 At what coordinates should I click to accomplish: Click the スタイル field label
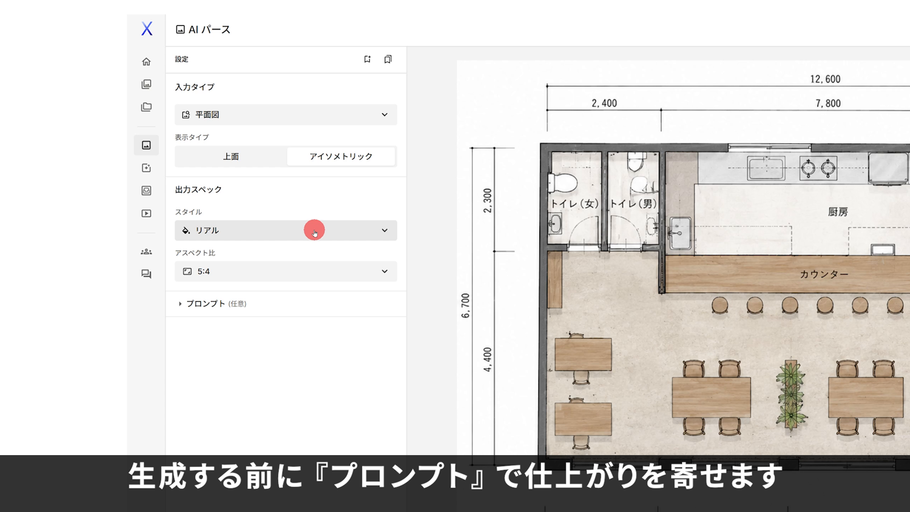188,212
